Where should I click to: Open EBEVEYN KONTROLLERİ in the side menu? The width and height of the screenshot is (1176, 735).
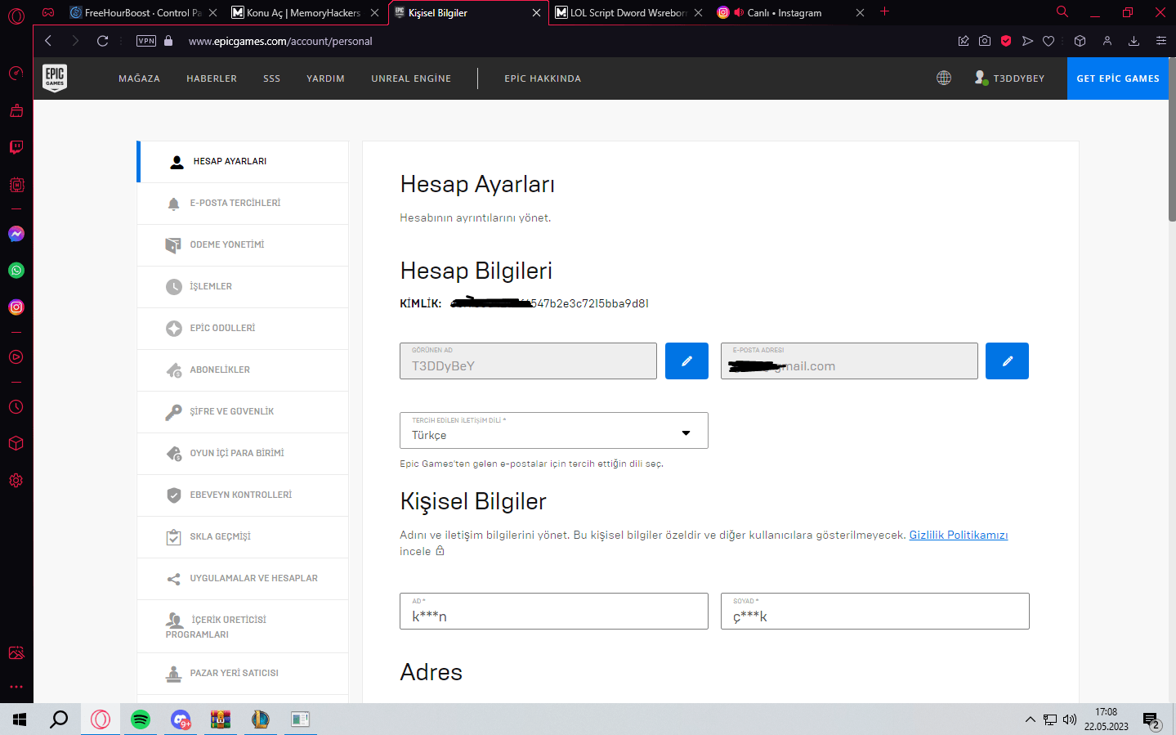pyautogui.click(x=243, y=495)
